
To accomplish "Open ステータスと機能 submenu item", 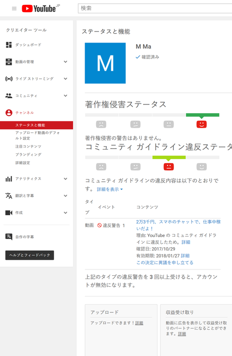I will (x=36, y=125).
